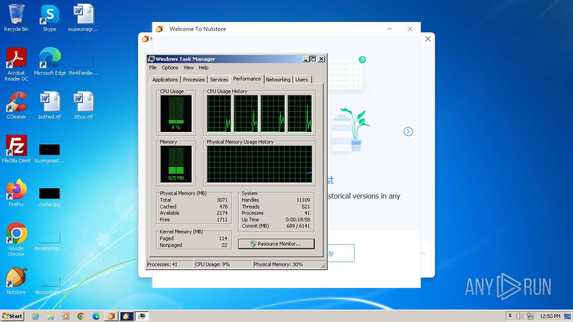Open File Explorer from the taskbar
This screenshot has width=573, height=322.
[51, 316]
